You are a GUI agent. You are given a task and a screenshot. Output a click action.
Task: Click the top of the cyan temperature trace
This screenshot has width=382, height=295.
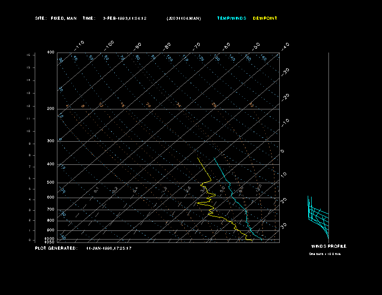pyautogui.click(x=214, y=158)
